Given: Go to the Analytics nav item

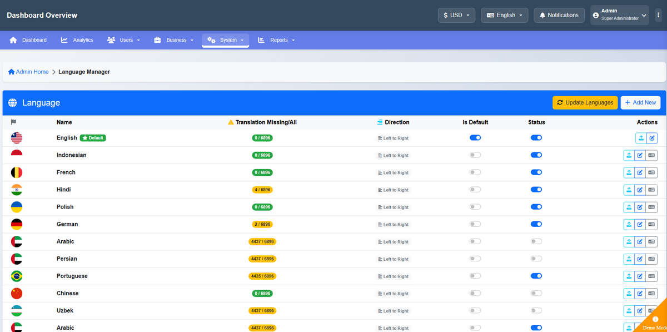Looking at the screenshot, I should [77, 40].
